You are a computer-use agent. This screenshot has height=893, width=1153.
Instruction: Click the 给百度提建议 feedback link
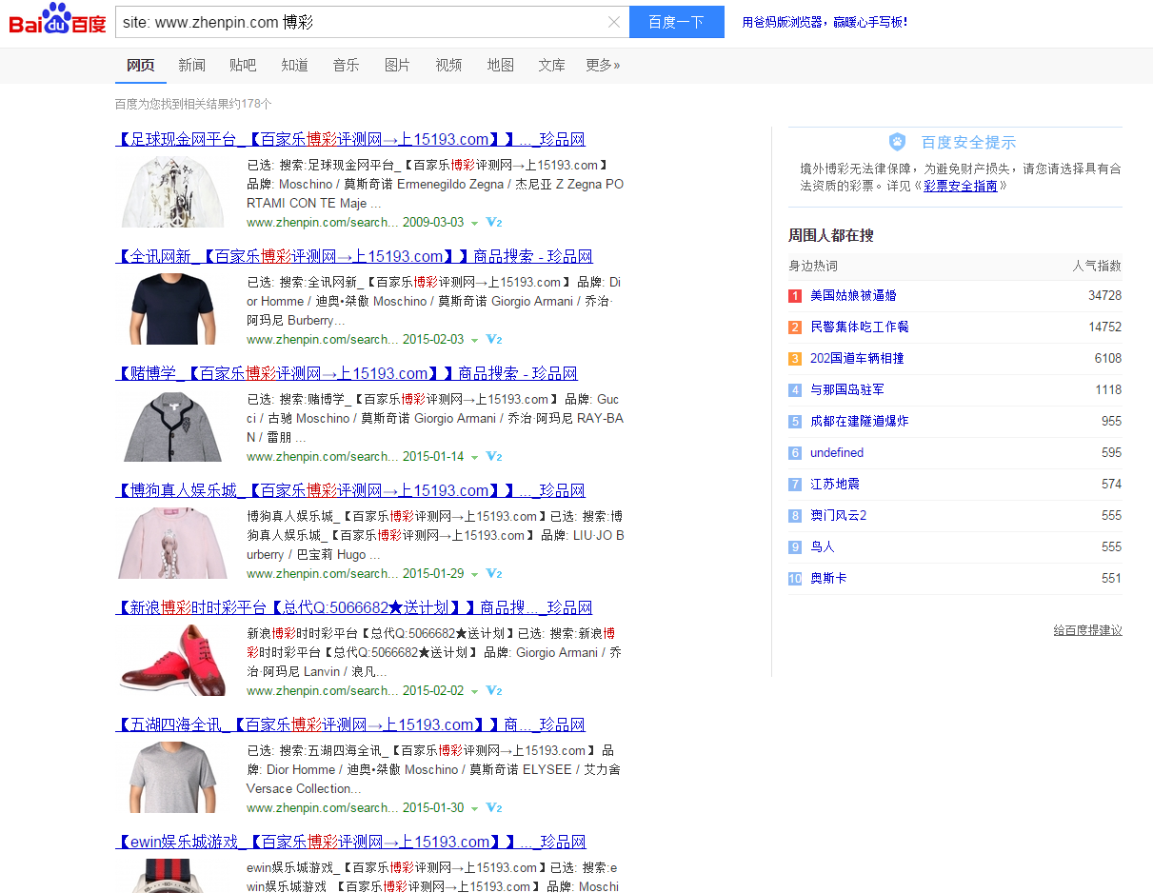point(1087,630)
